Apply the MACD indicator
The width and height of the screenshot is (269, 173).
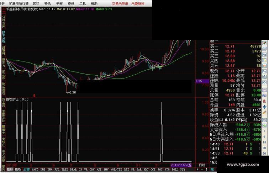pyautogui.click(x=35, y=169)
